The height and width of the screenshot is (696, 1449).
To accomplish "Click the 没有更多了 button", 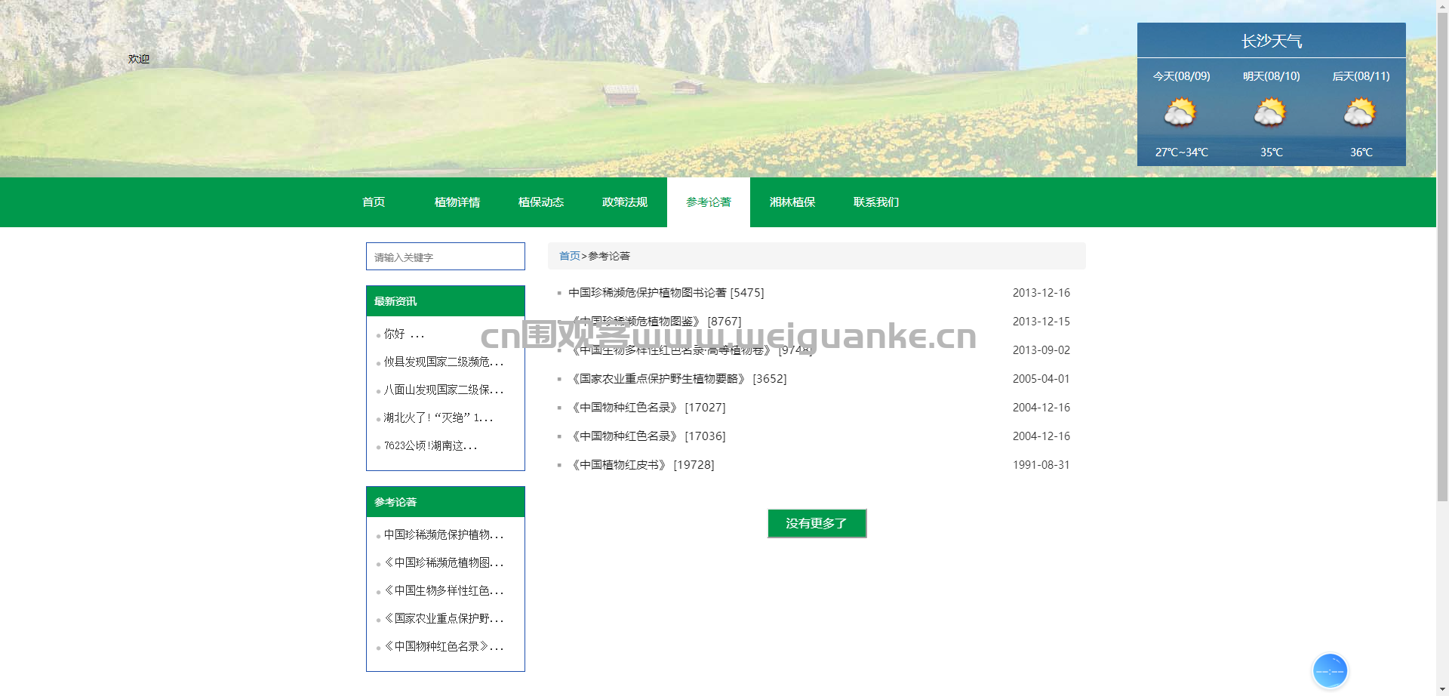I will pos(817,523).
